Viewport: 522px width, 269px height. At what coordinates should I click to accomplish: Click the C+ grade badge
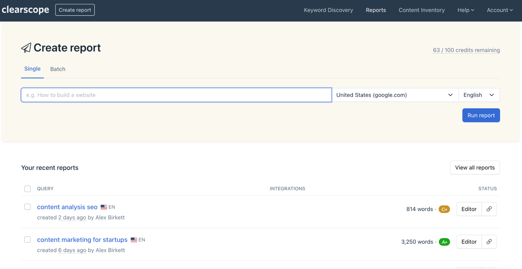[x=444, y=209]
